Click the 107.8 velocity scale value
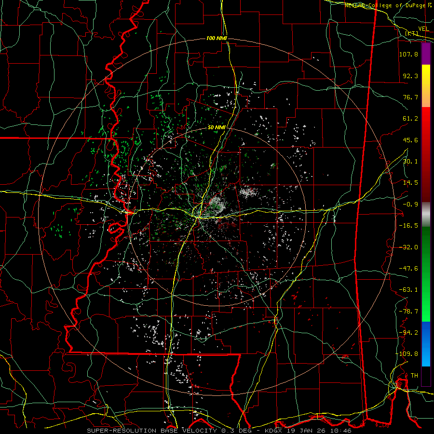This screenshot has width=434, height=434. [408, 54]
